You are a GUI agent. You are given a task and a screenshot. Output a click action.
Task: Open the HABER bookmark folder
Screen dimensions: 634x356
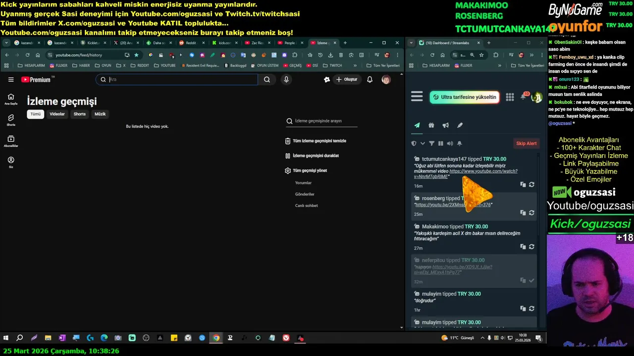[x=81, y=65]
